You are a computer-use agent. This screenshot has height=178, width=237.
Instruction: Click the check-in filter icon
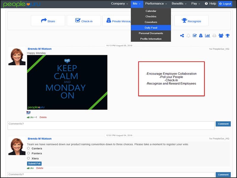click(195, 36)
